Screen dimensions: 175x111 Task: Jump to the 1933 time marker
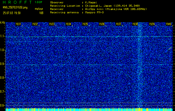pyautogui.click(x=52, y=24)
